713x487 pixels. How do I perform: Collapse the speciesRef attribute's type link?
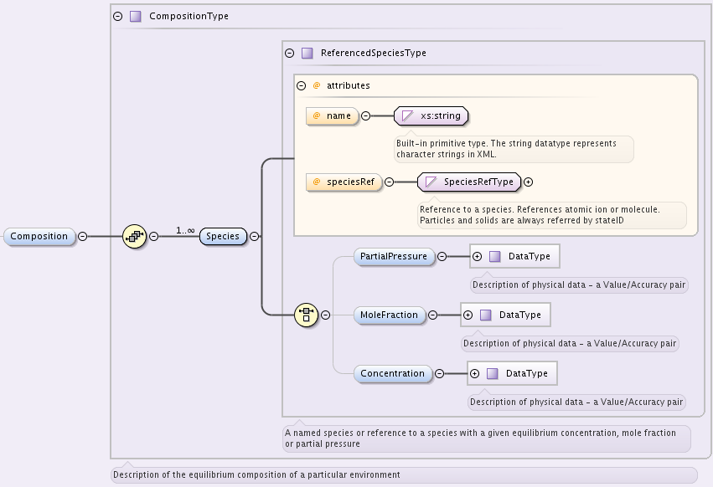click(x=390, y=182)
